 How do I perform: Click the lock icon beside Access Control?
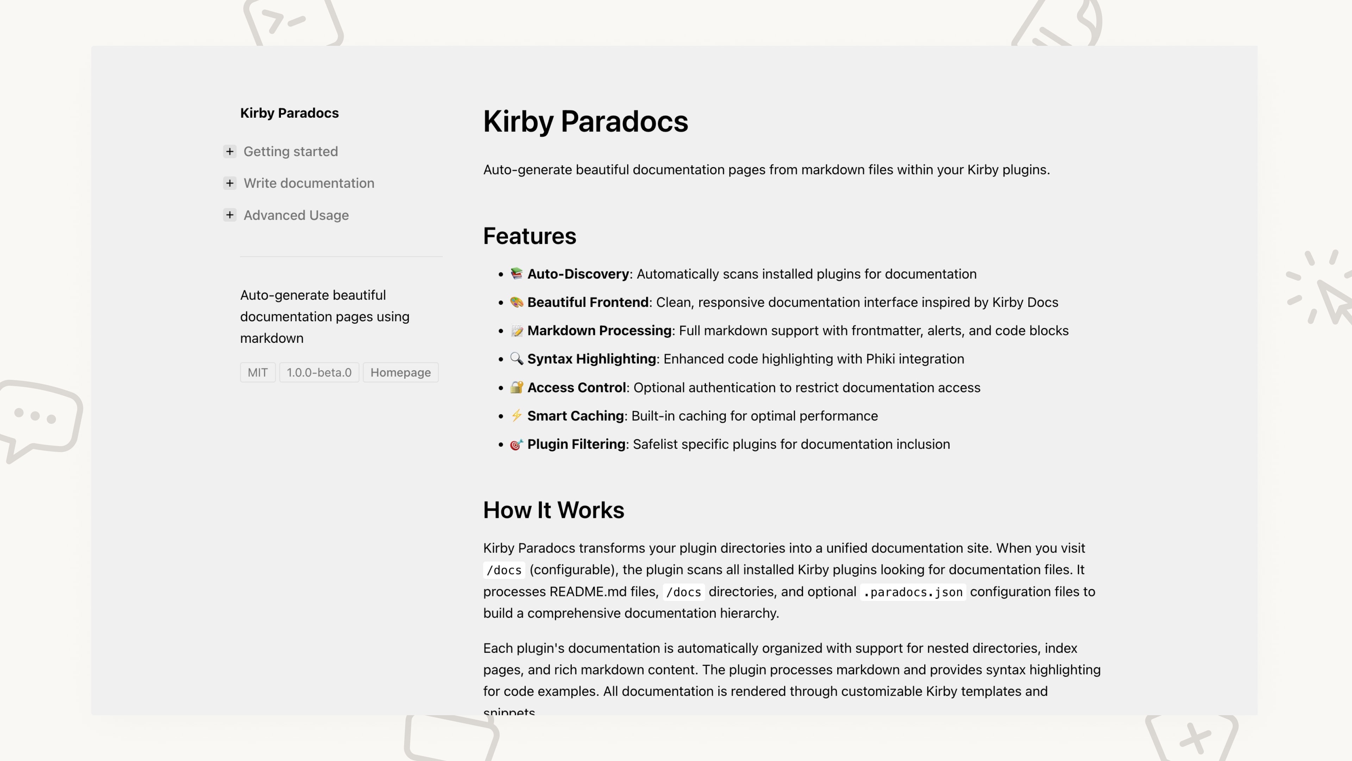click(517, 387)
